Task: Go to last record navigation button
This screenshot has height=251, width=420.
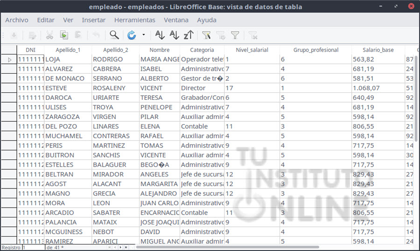Action: click(x=126, y=248)
